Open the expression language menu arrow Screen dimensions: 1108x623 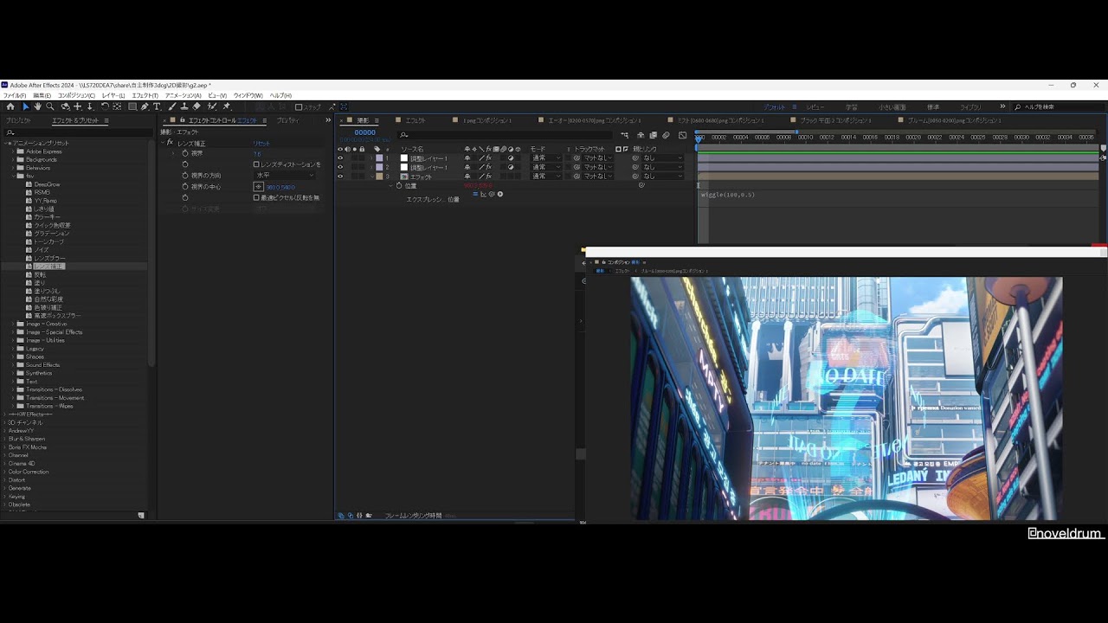[x=499, y=194]
